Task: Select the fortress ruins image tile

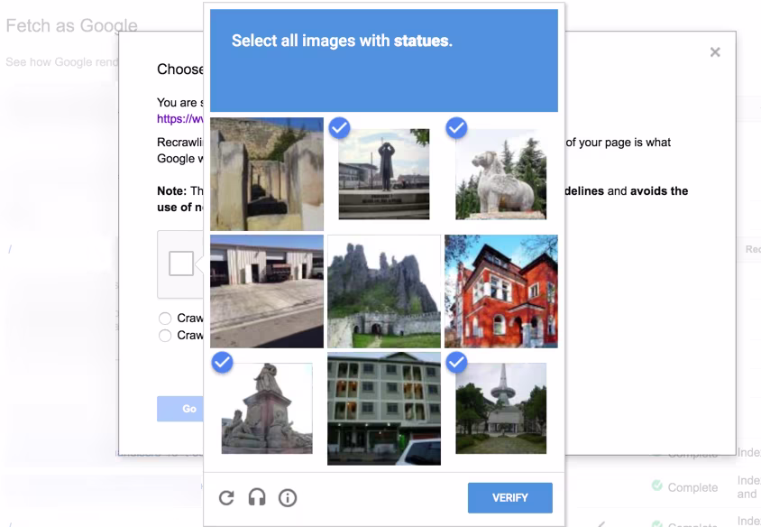Action: 384,289
